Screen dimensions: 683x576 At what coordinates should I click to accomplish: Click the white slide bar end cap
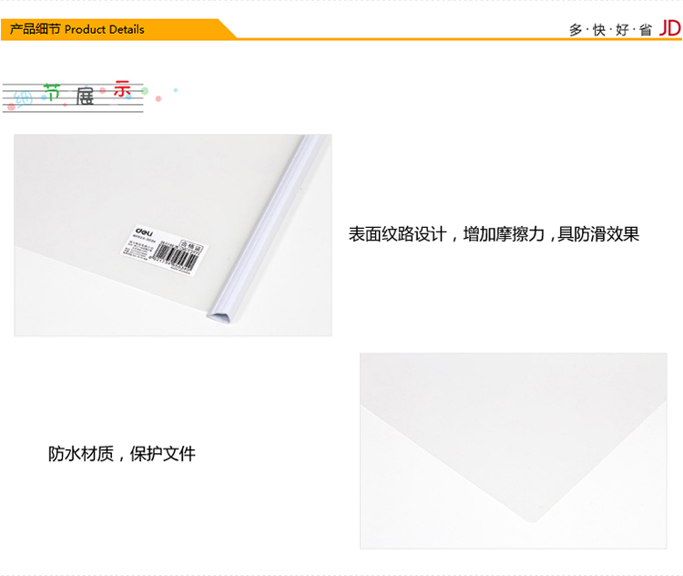(x=219, y=314)
